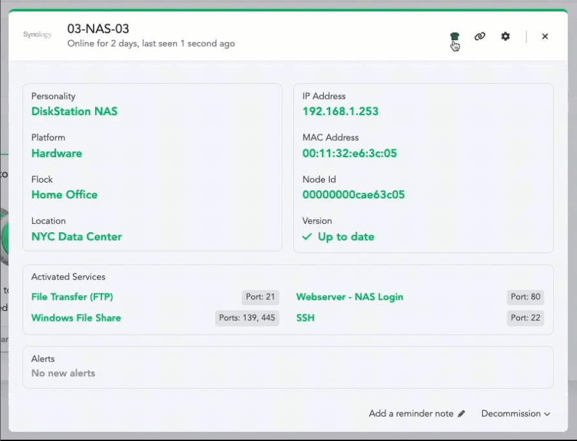Select the Webserver - NAS Login service
The height and width of the screenshot is (441, 577).
(350, 297)
